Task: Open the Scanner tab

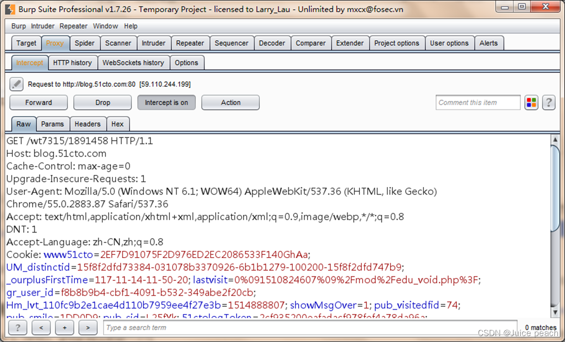Action: [x=118, y=43]
